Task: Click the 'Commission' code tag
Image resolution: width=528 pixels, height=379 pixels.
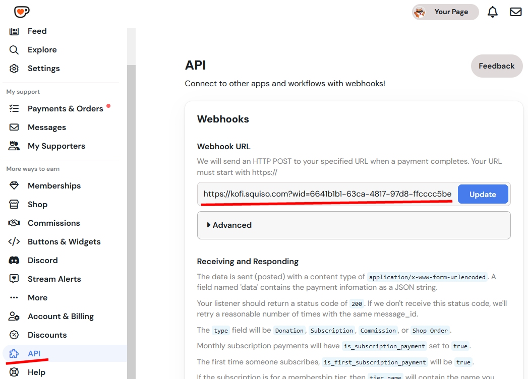Action: (378, 331)
